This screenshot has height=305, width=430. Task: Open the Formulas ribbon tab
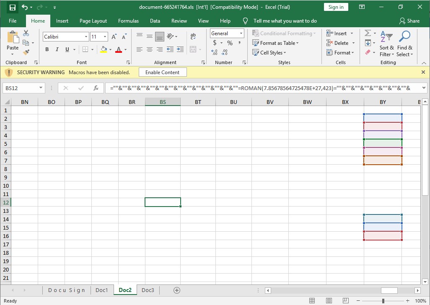click(x=128, y=21)
